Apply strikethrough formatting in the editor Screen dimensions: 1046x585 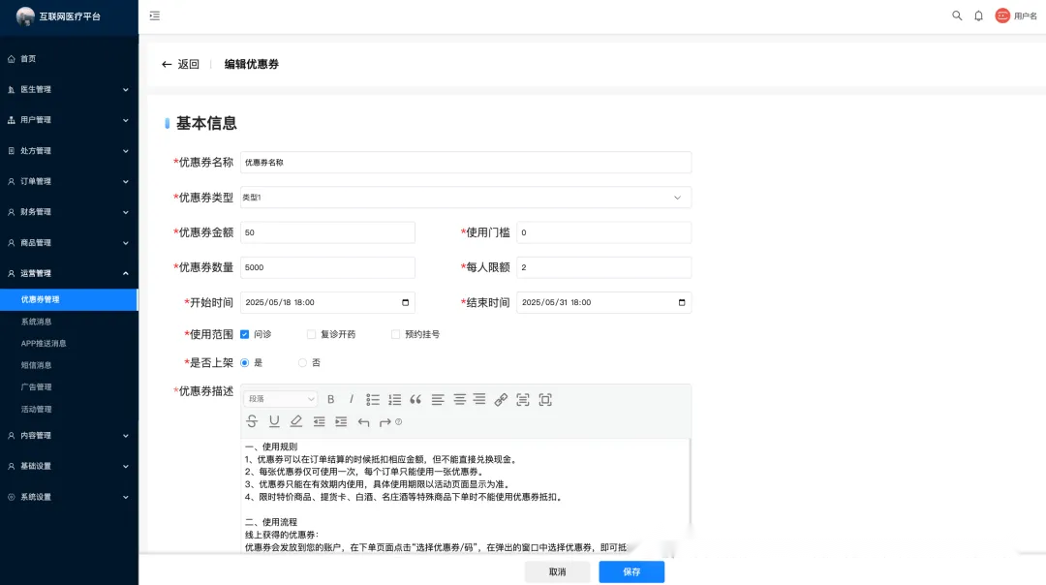(x=252, y=421)
